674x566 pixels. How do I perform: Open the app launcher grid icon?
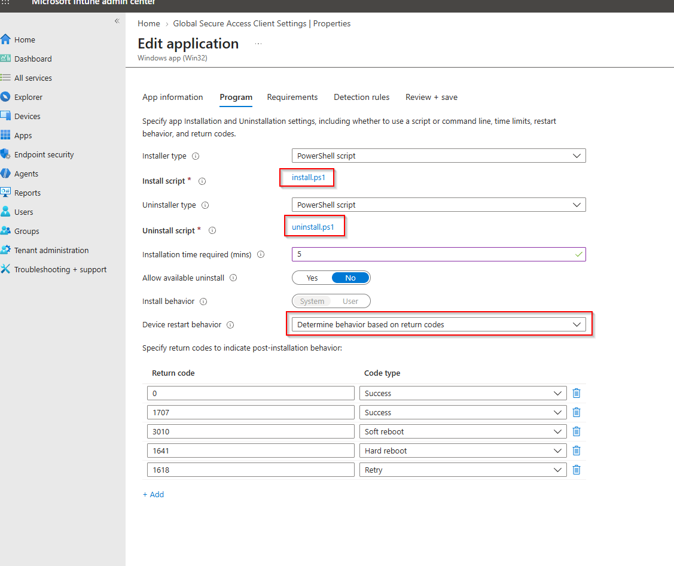click(5, 2)
